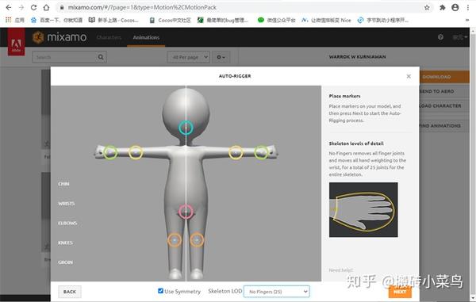Click the search magnifier icon
Image resolution: width=476 pixels, height=302 pixels.
pyautogui.click(x=101, y=57)
